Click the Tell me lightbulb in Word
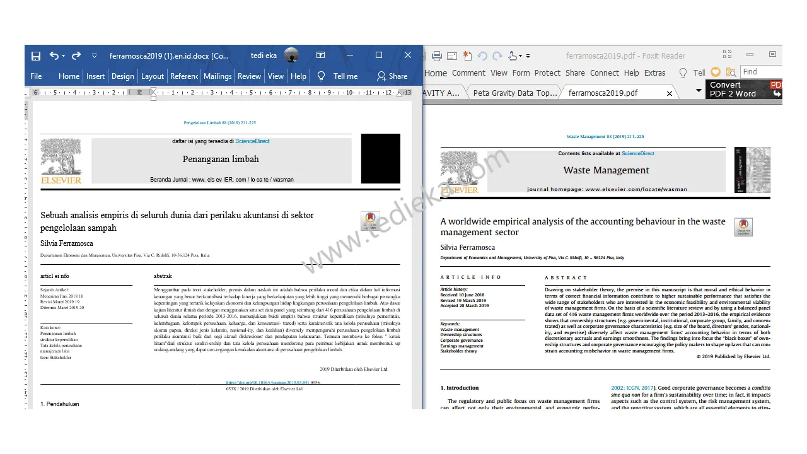Viewport: 807px width, 454px height. tap(321, 76)
